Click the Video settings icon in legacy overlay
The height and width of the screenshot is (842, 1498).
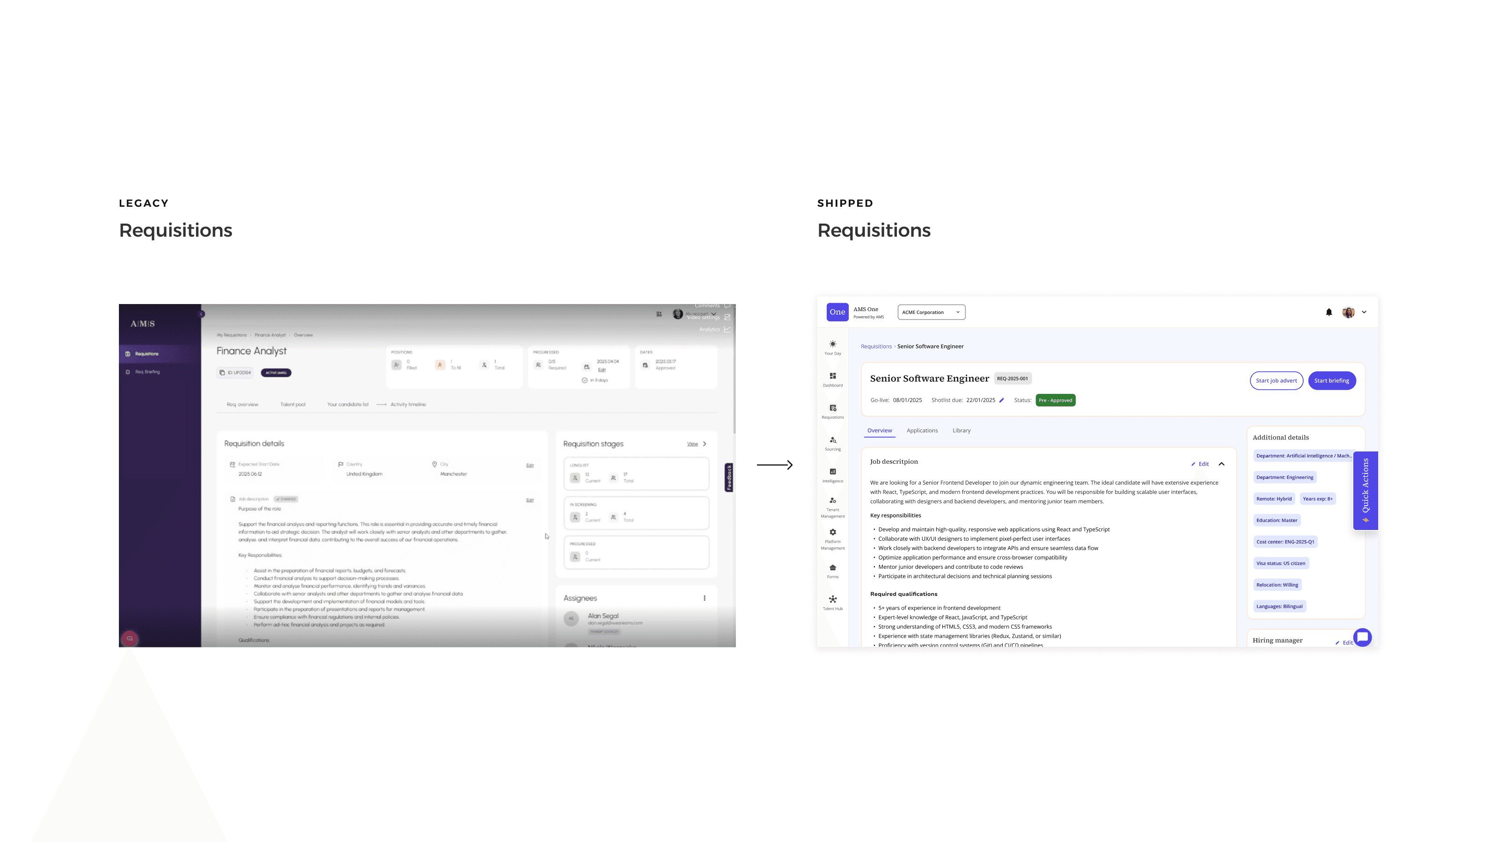(727, 317)
